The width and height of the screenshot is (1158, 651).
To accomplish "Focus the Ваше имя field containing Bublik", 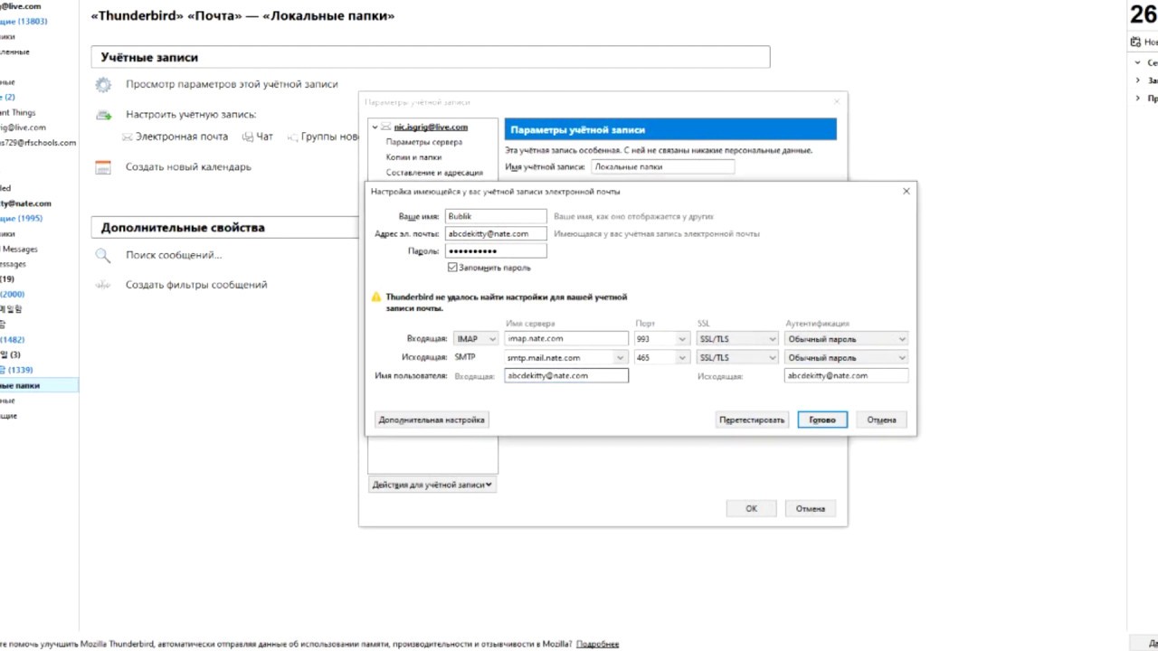I will coord(496,216).
